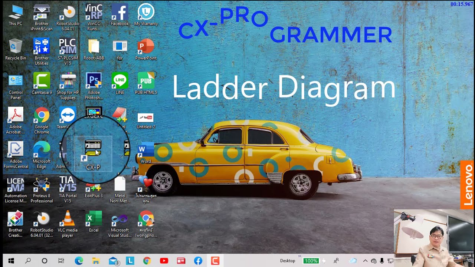Screen dimensions: 475x267
Task: Select the desktop file named 'for'
Action: click(119, 49)
